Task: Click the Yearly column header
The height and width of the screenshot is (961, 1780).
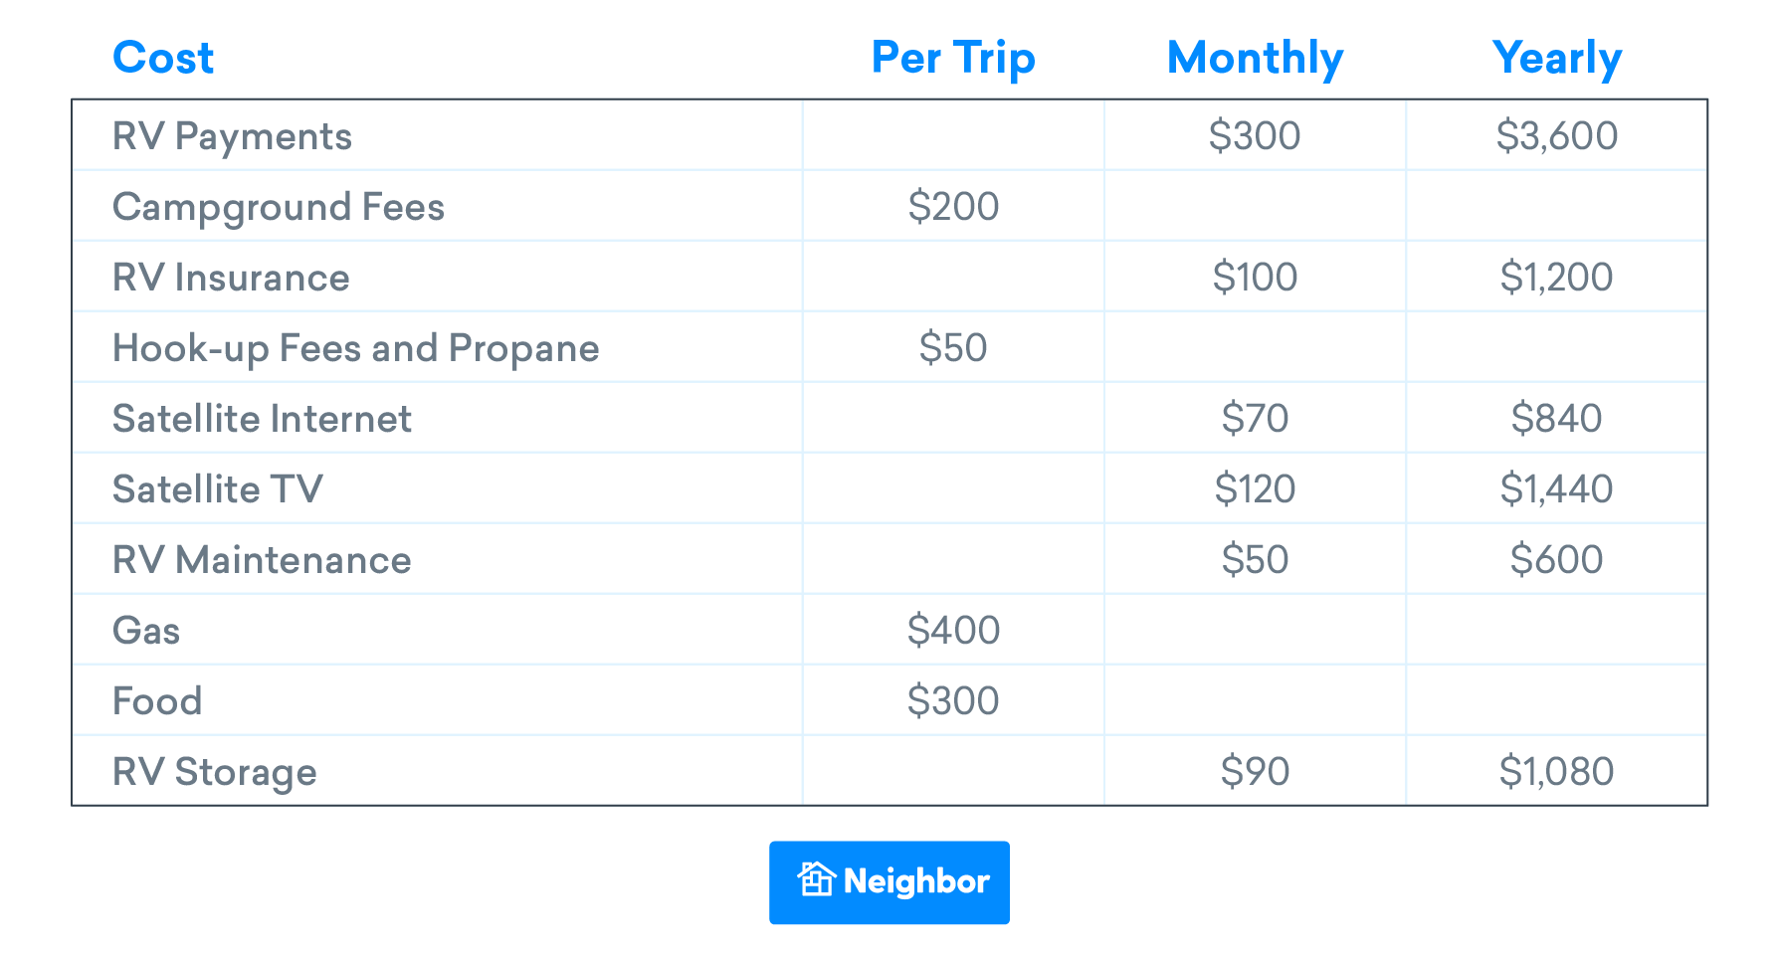Action: click(x=1556, y=58)
